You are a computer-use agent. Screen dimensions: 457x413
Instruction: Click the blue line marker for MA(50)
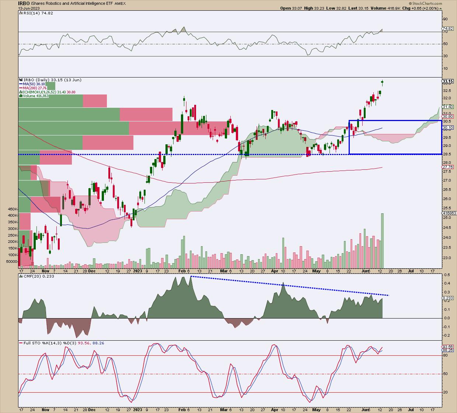click(x=21, y=84)
